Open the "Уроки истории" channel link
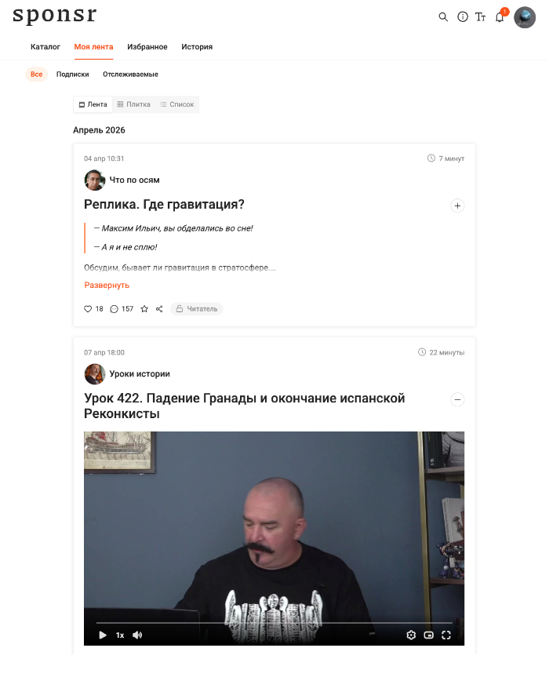Image resolution: width=549 pixels, height=688 pixels. coord(140,374)
